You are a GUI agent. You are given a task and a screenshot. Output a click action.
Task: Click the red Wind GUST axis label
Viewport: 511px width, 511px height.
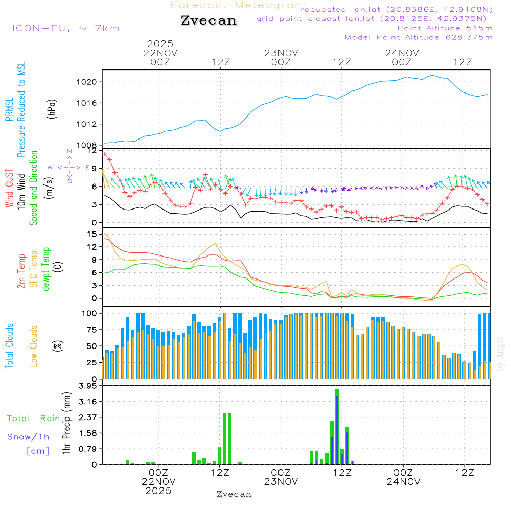pyautogui.click(x=9, y=189)
